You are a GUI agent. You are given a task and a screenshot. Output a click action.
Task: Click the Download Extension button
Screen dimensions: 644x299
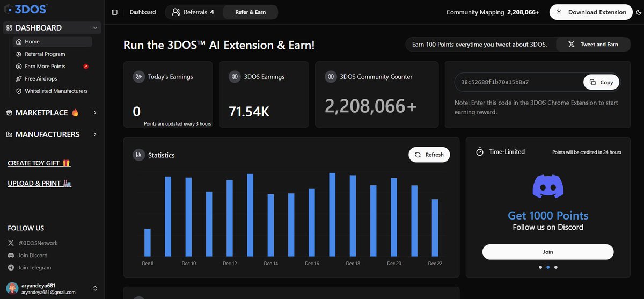591,12
